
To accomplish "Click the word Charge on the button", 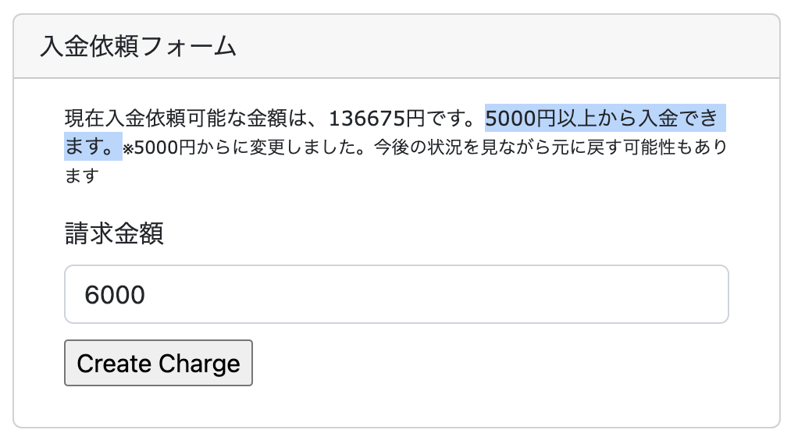I will point(198,363).
